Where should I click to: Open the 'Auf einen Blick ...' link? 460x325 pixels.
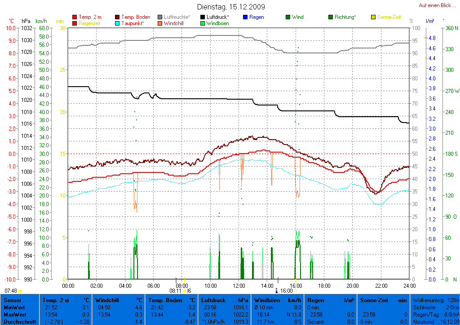pyautogui.click(x=434, y=5)
